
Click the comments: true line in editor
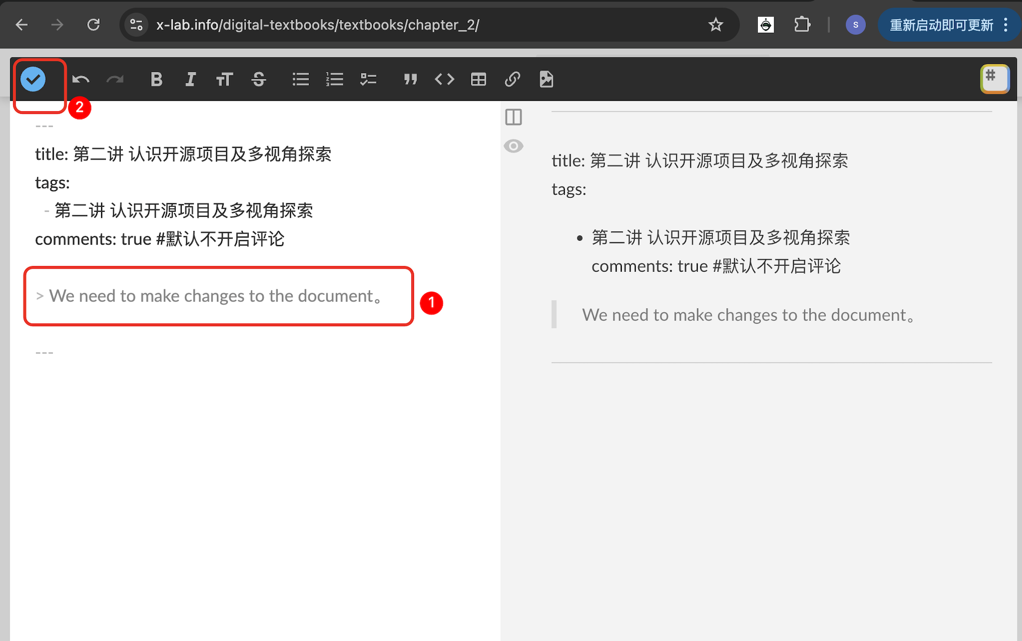coord(160,238)
